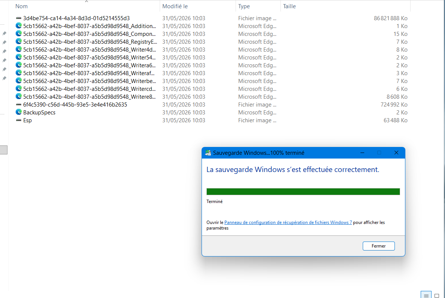Click the Edge icon of BackupSpecs
Image resolution: width=445 pixels, height=298 pixels.
tap(19, 113)
